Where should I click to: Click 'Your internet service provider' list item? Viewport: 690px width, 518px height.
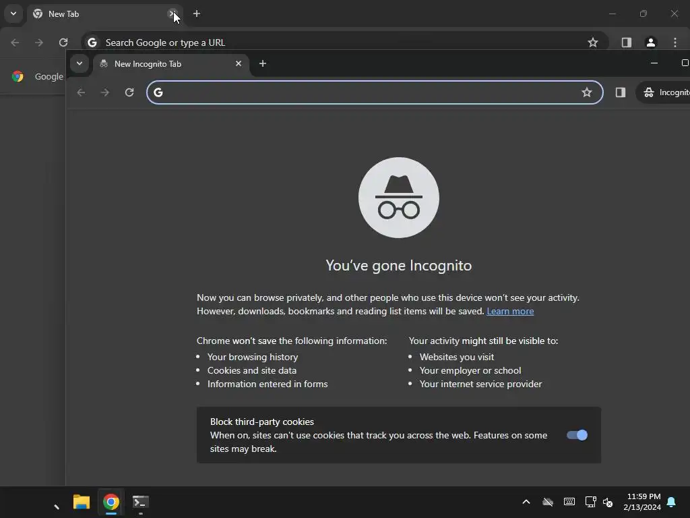[480, 384]
